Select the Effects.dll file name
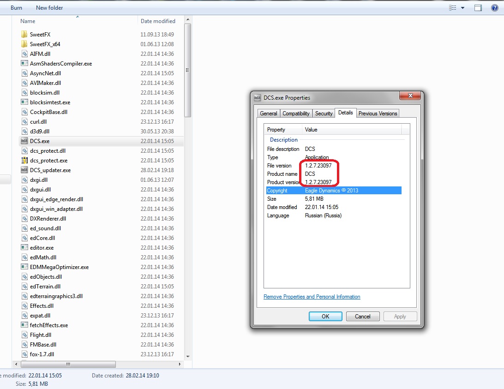This screenshot has width=504, height=389. pyautogui.click(x=42, y=306)
